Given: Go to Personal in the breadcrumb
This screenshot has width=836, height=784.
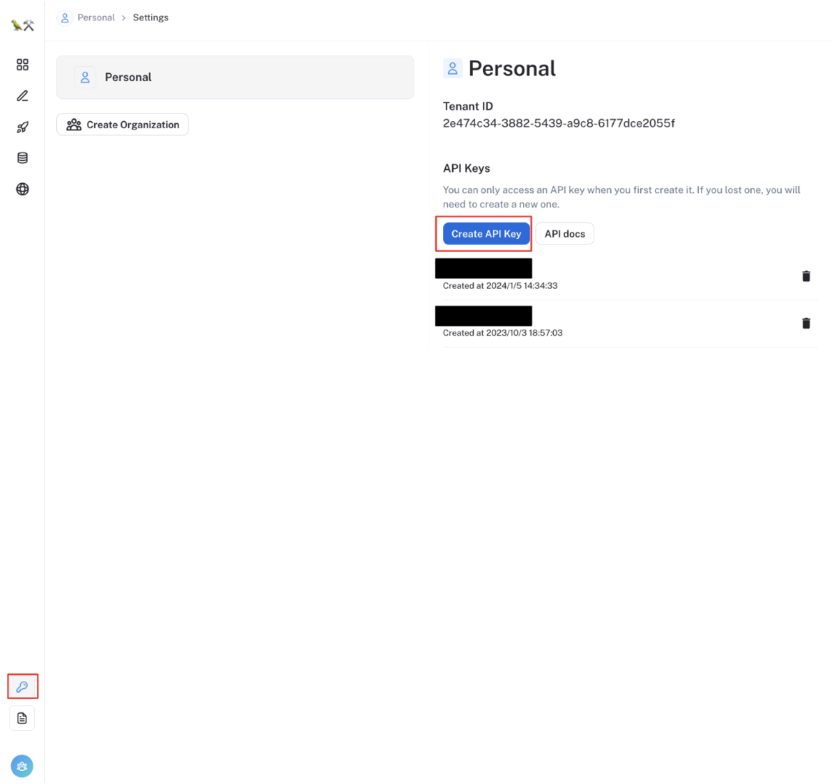Looking at the screenshot, I should pyautogui.click(x=96, y=17).
